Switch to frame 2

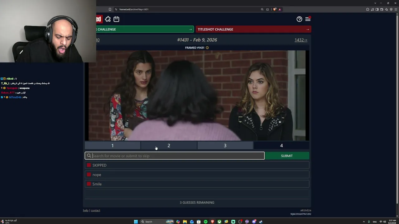(x=169, y=146)
